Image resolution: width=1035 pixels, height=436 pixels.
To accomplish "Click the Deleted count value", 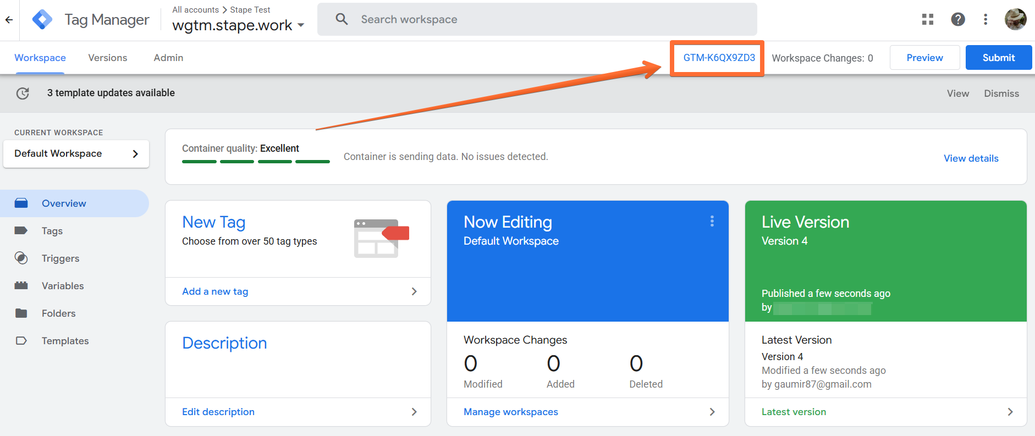I will [636, 363].
